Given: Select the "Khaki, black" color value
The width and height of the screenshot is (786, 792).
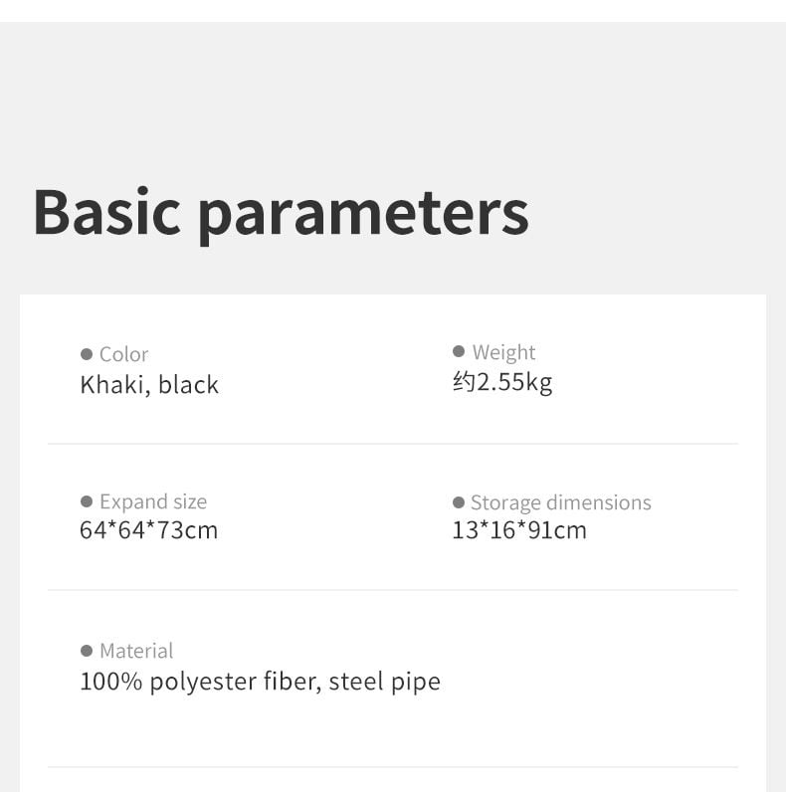Looking at the screenshot, I should [149, 385].
